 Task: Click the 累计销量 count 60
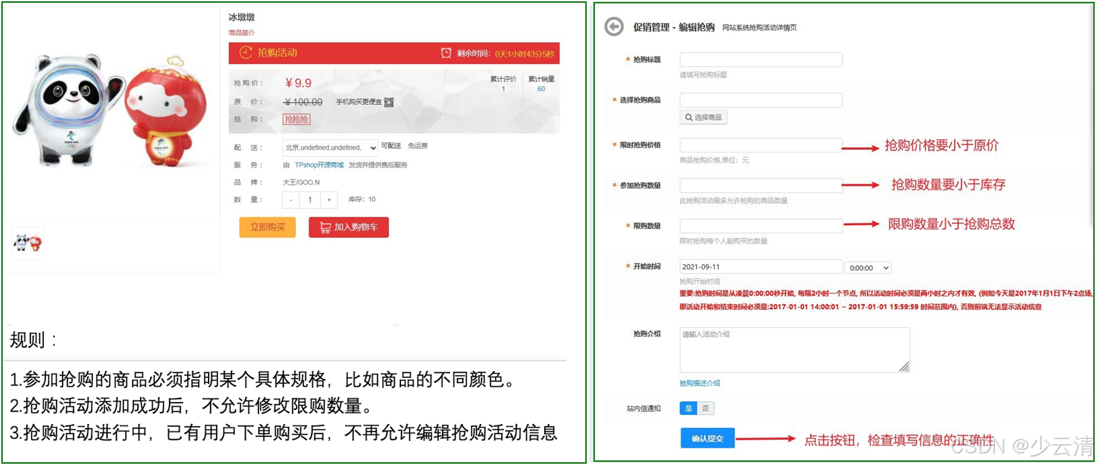click(541, 89)
